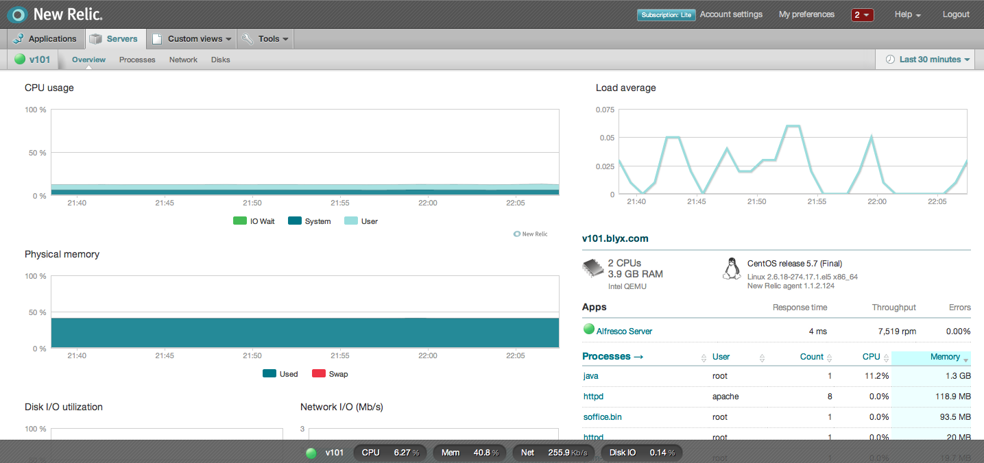Click the Subscription: Lite badge
The height and width of the screenshot is (463, 984).
point(667,15)
